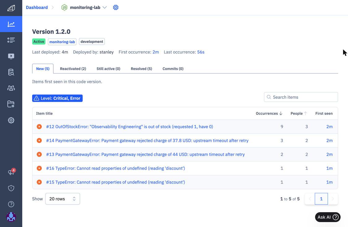Focus the Search items field
The image size is (348, 227).
tap(301, 97)
